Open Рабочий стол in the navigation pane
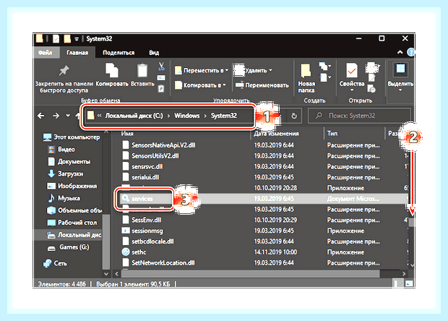Screen dimensions: 448x321 pyautogui.click(x=72, y=223)
